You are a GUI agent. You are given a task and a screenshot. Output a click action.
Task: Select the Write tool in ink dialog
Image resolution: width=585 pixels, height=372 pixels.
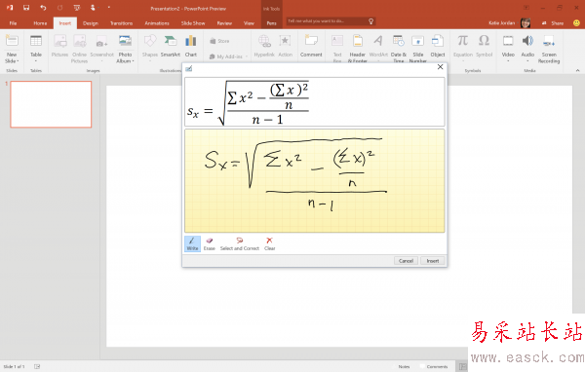192,243
